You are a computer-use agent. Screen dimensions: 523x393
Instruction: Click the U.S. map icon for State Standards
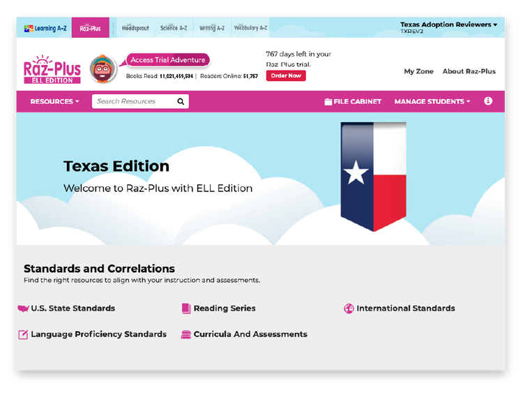pyautogui.click(x=23, y=309)
